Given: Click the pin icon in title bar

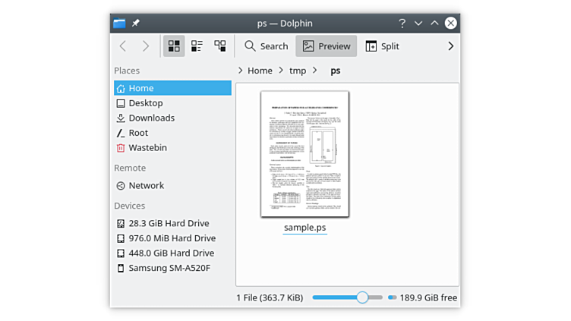Looking at the screenshot, I should 136,24.
